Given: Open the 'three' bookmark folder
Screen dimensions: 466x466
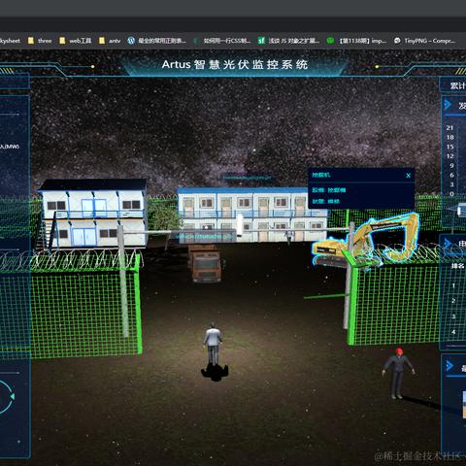Looking at the screenshot, I should point(40,41).
